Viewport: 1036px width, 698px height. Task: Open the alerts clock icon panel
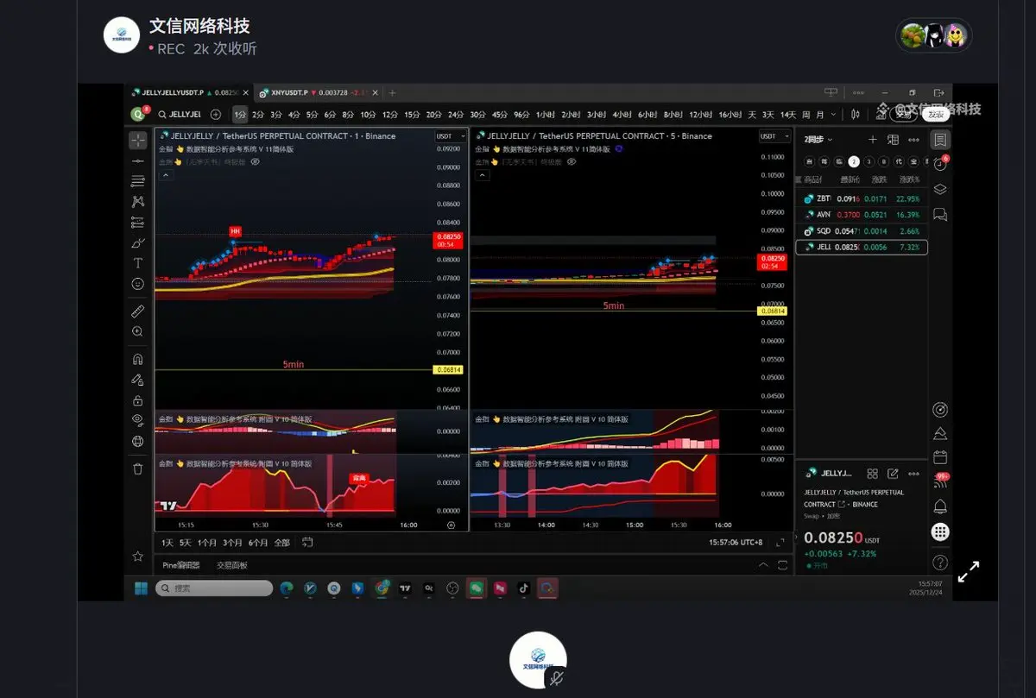point(940,164)
